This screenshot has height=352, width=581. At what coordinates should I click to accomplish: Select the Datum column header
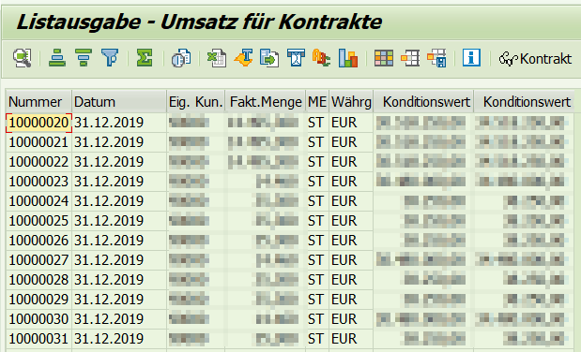click(119, 102)
